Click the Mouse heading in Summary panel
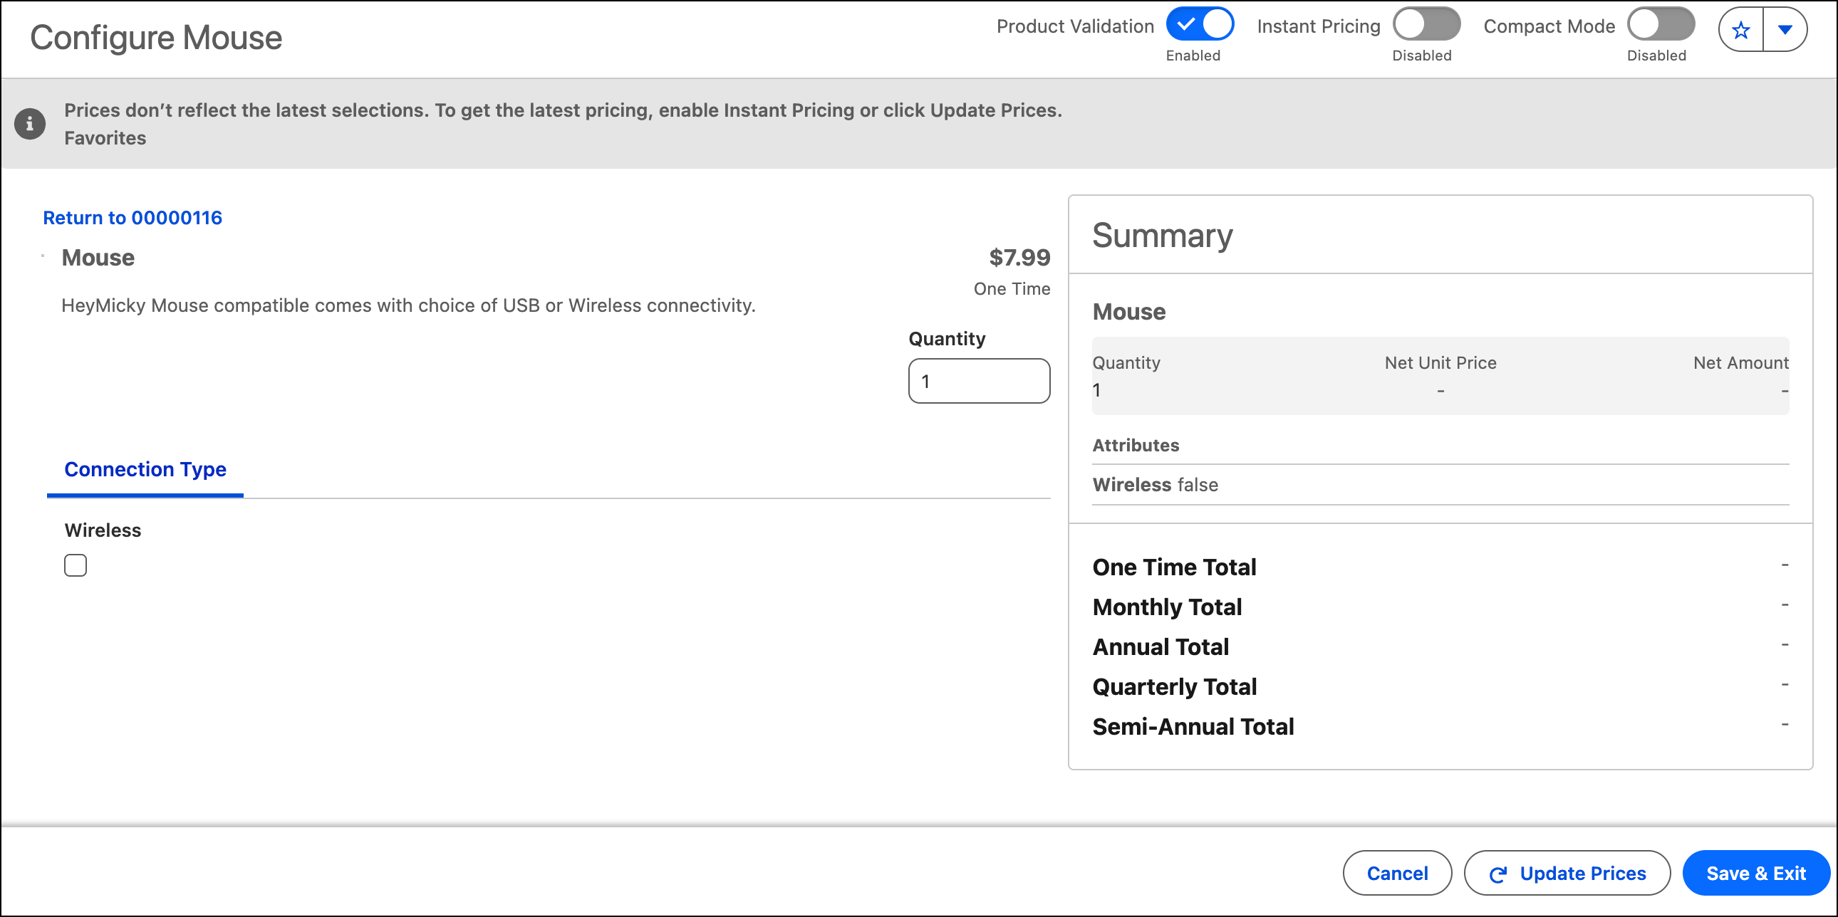 [1128, 312]
